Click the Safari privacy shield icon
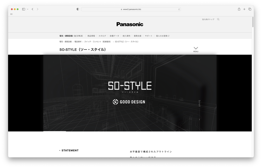The height and width of the screenshot is (168, 262). [78, 9]
